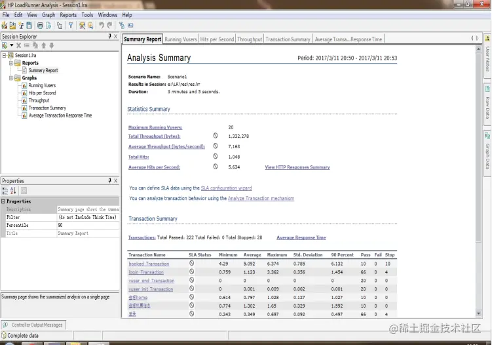Click the tree-structure icon after Redo
The image size is (492, 345).
122,26
